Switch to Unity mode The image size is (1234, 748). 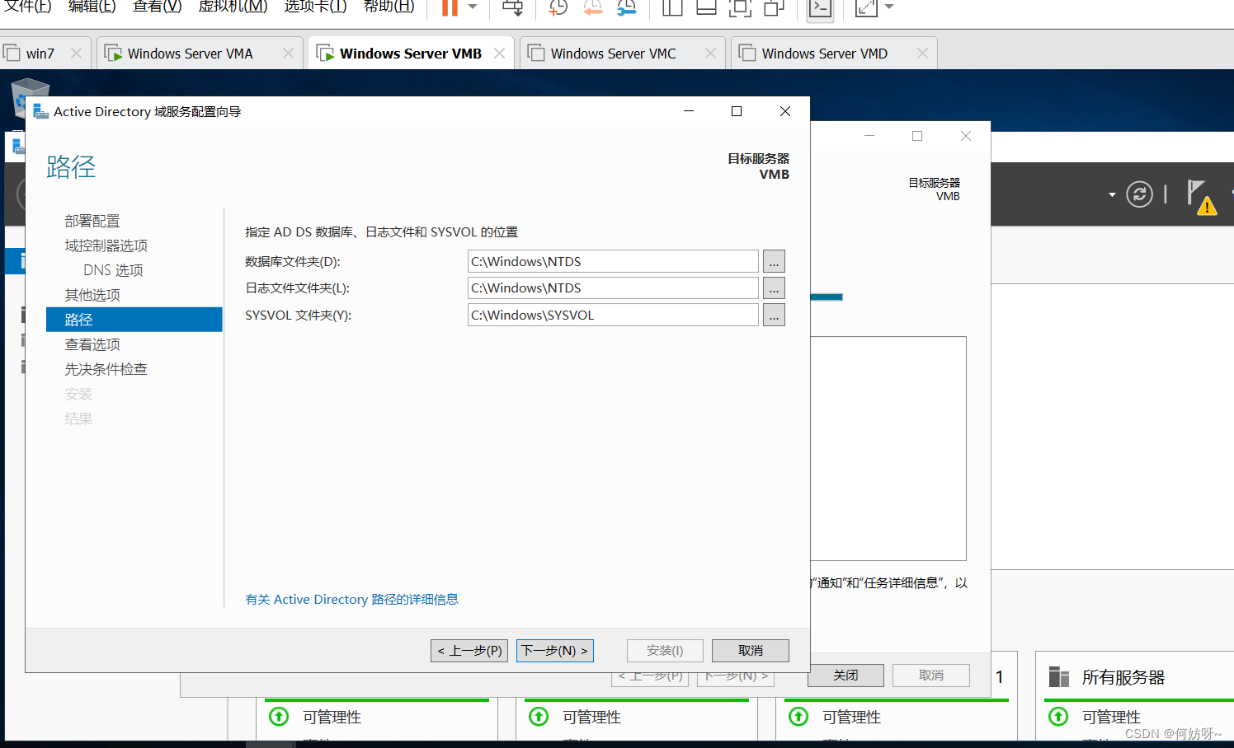point(774,7)
